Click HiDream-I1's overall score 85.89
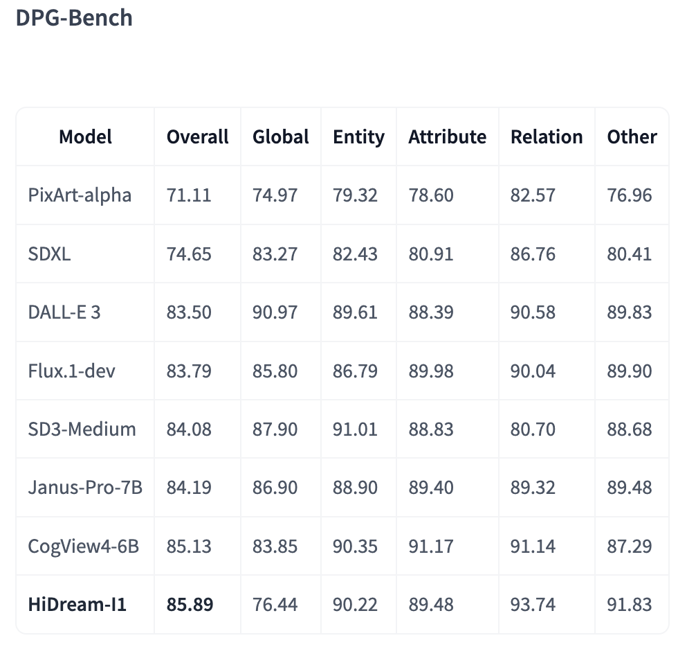The width and height of the screenshot is (678, 647). (190, 605)
